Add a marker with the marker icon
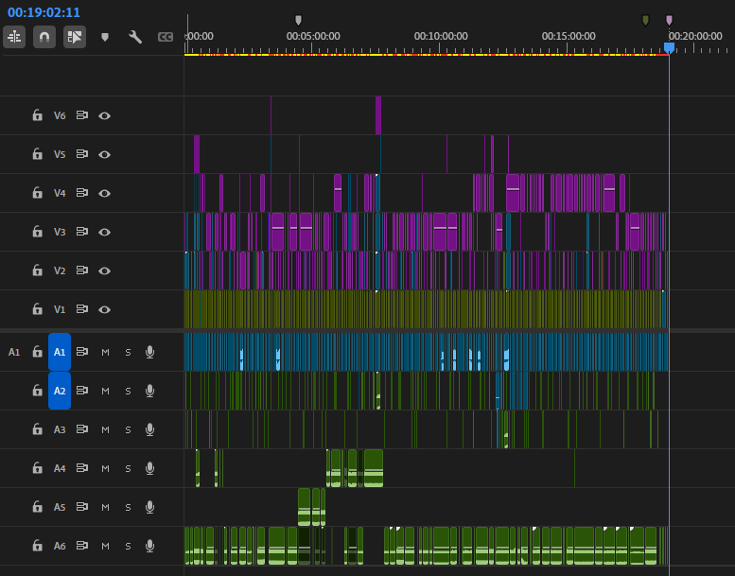735x576 pixels. click(x=105, y=37)
